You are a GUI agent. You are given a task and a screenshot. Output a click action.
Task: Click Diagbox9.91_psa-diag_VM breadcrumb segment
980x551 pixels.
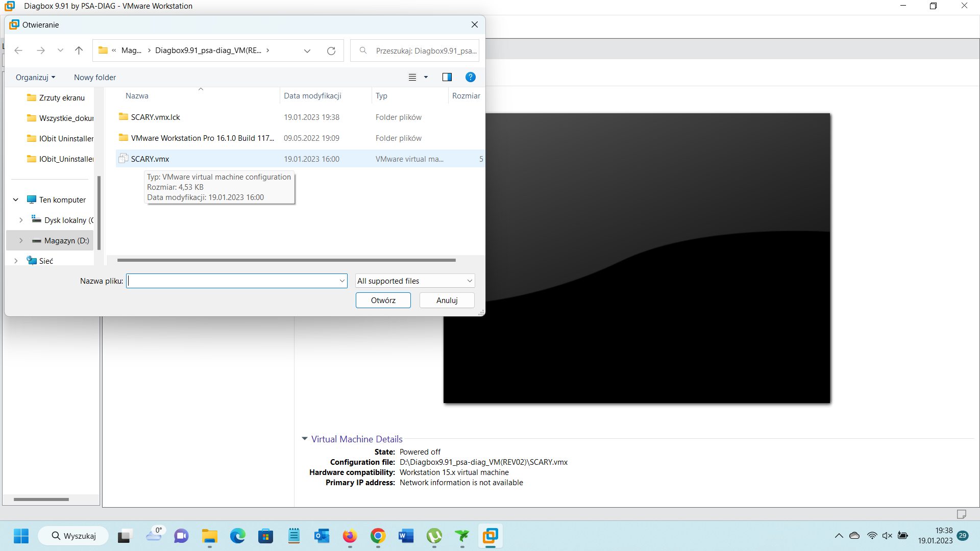point(208,51)
